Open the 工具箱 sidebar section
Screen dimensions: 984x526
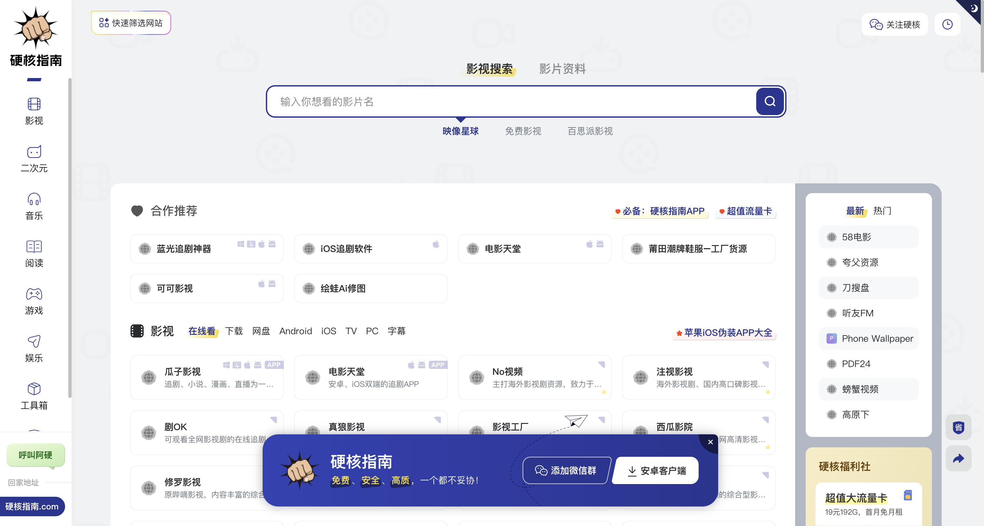[x=34, y=395]
